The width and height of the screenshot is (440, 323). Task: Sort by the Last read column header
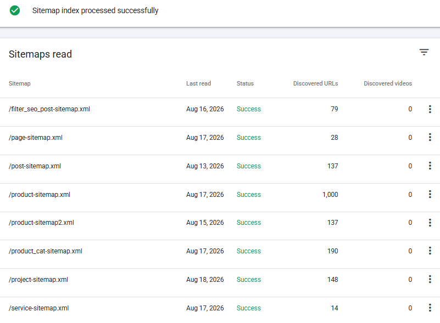(198, 83)
